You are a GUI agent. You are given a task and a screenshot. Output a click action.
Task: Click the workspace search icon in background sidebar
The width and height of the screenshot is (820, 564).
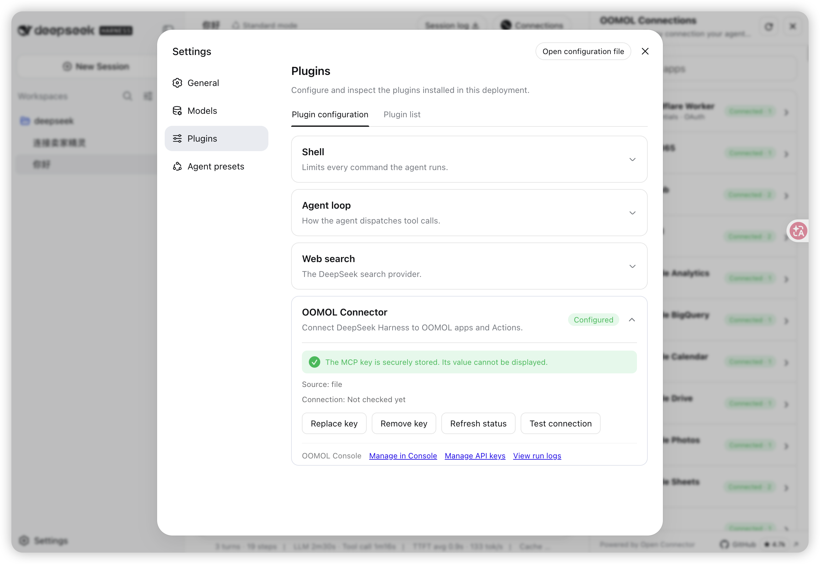pyautogui.click(x=127, y=96)
